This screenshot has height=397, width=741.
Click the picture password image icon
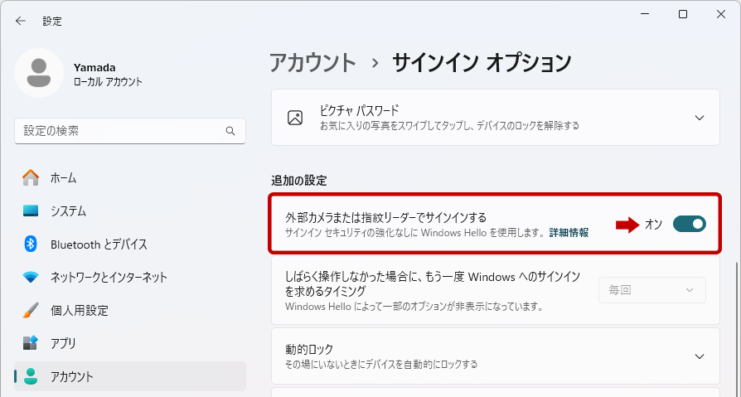pyautogui.click(x=295, y=118)
